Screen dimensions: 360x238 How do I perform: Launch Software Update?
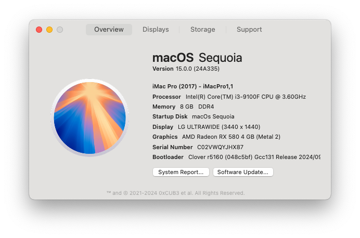[x=243, y=172]
